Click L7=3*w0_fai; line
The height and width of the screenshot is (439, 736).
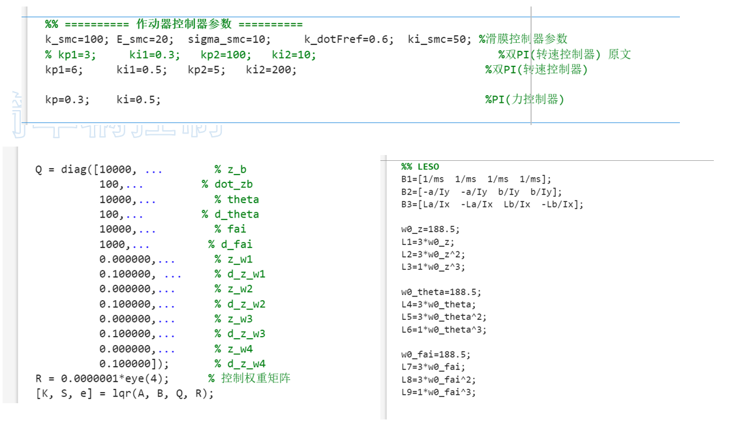point(433,367)
